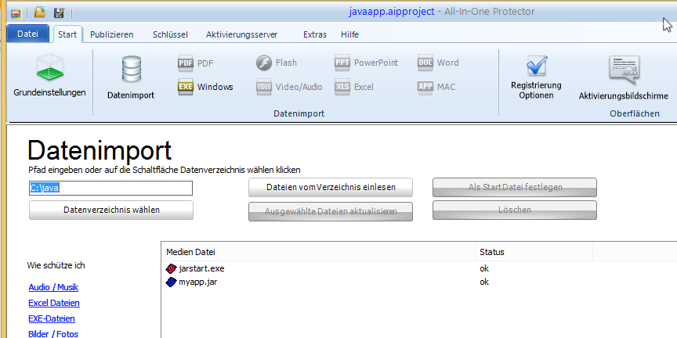This screenshot has height=338, width=677.
Task: Open the Datei menu tab
Action: [27, 34]
